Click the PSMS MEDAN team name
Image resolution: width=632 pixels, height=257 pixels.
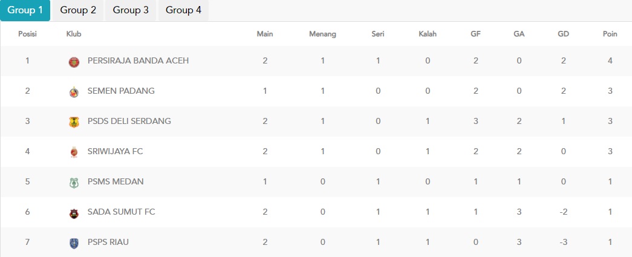point(116,181)
